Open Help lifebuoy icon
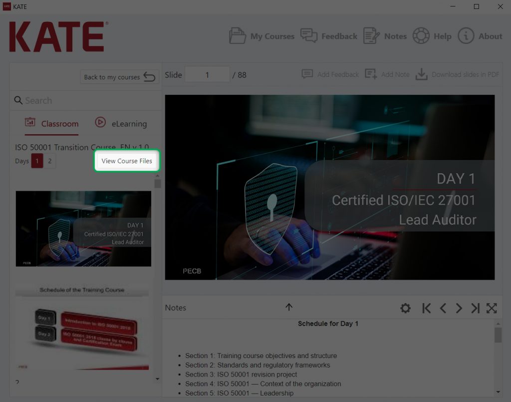 [x=421, y=35]
